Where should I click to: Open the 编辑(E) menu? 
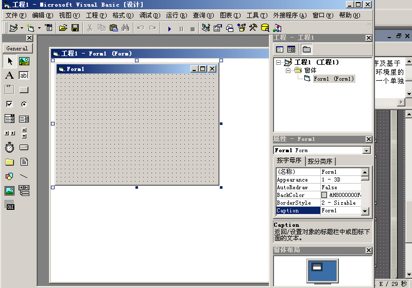[43, 15]
